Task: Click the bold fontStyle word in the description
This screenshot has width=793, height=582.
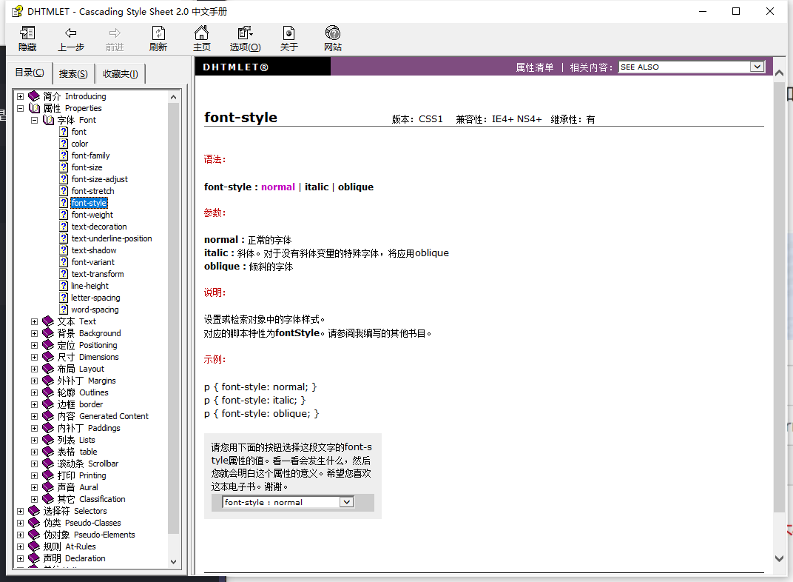Action: click(x=297, y=333)
